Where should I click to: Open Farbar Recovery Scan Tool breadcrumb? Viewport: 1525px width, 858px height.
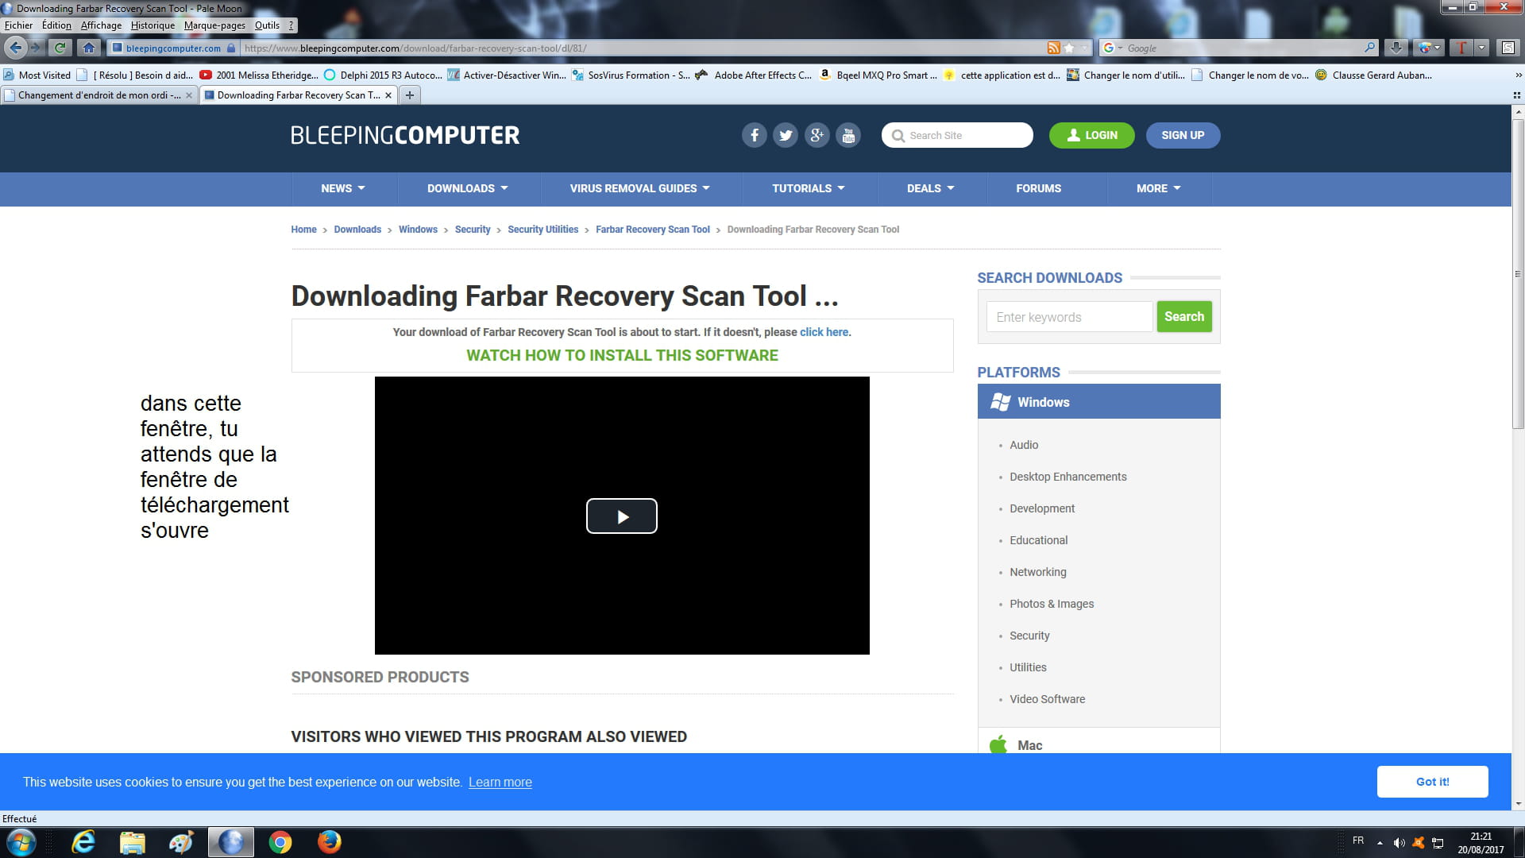653,230
